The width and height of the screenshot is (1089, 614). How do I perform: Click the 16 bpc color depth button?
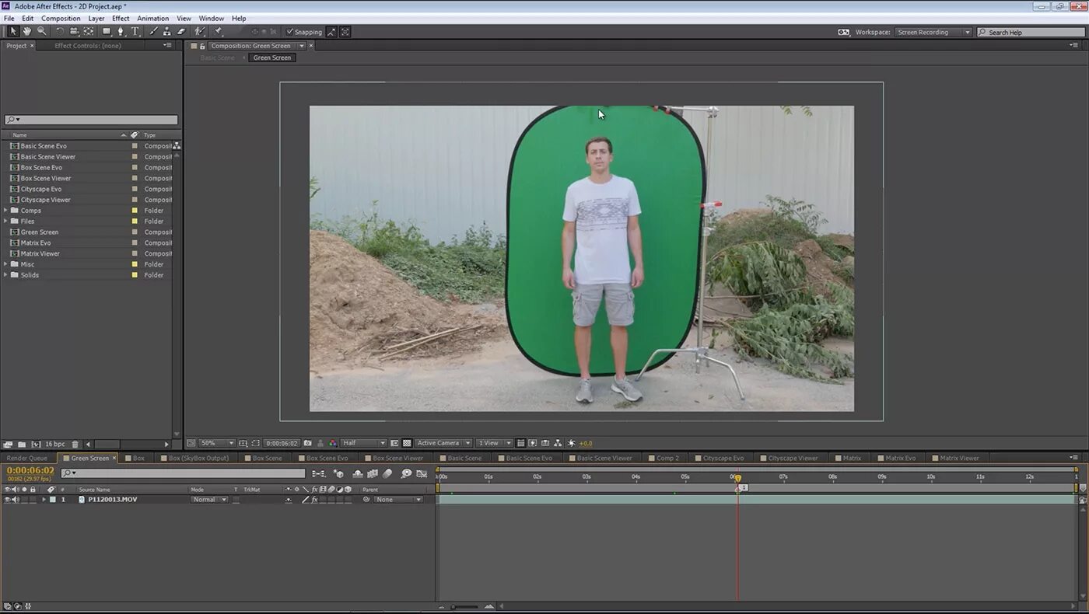[x=54, y=445]
